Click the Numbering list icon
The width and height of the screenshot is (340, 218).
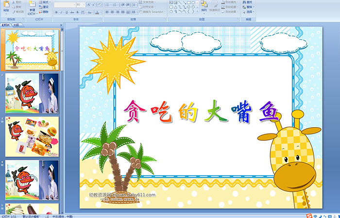(116, 5)
